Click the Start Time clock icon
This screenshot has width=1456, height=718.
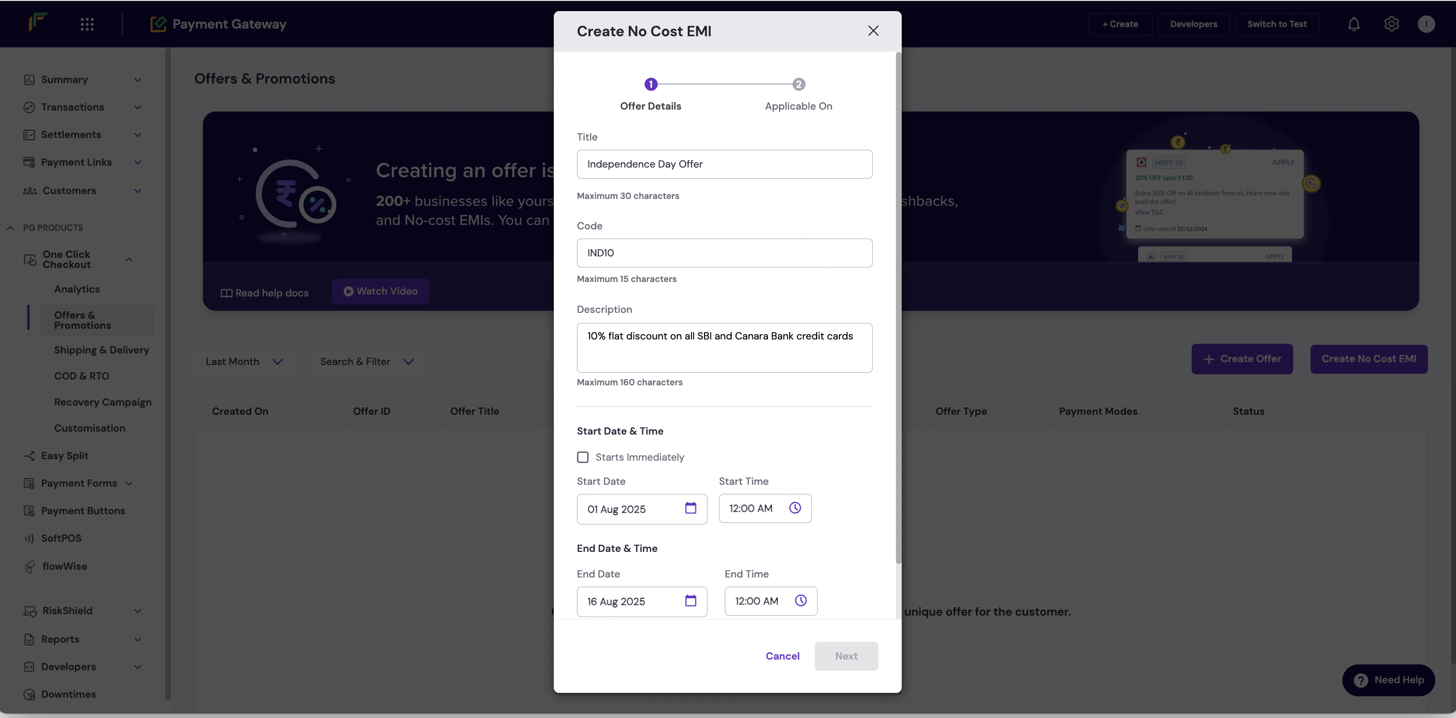point(795,508)
